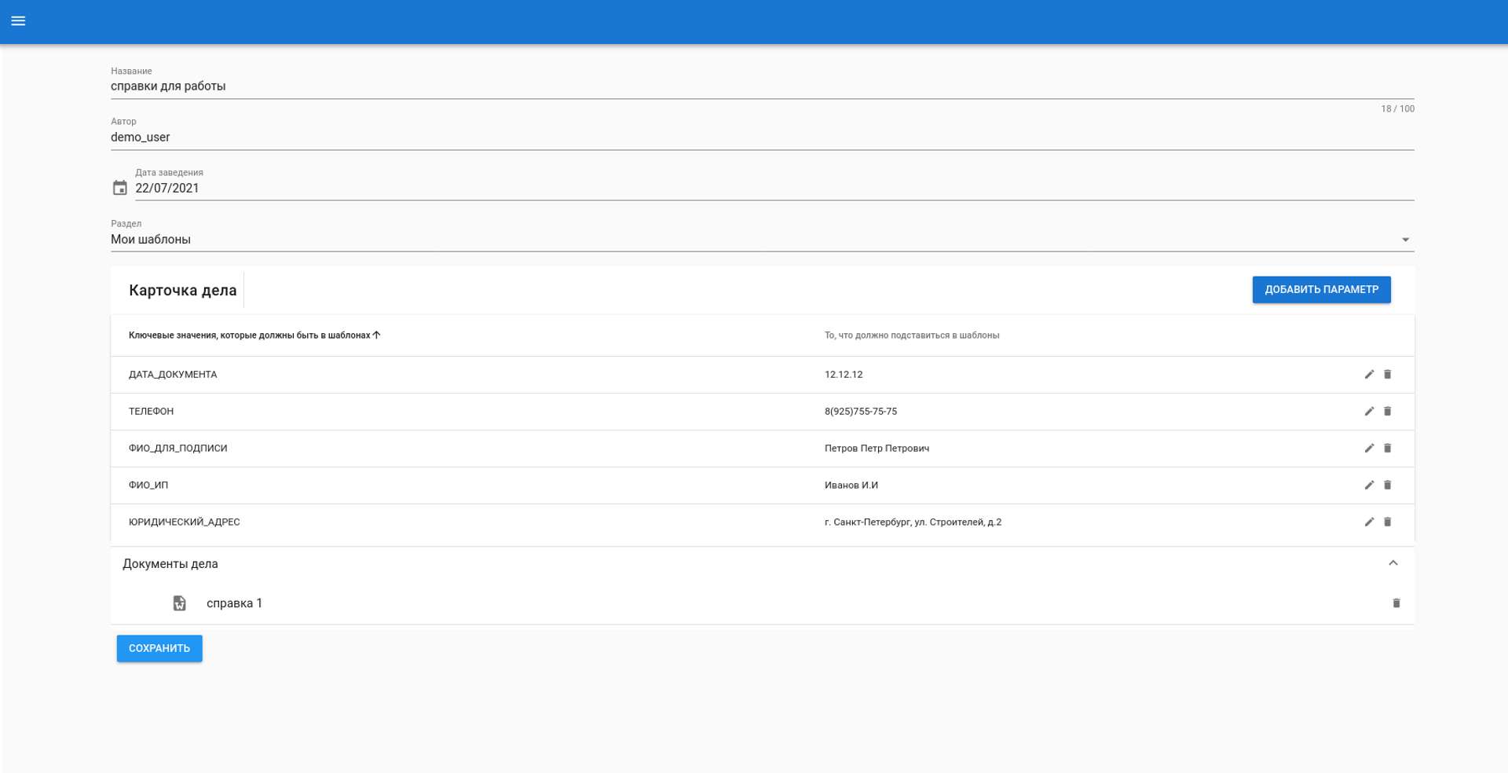Screen dimensions: 1508x773
Task: Edit the ЮРИДИЧЕСКИЙ_АДРЕС parameter
Action: click(1369, 522)
